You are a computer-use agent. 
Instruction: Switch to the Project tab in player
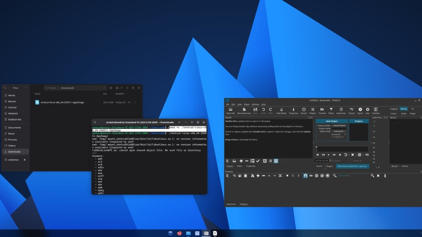pyautogui.click(x=329, y=166)
